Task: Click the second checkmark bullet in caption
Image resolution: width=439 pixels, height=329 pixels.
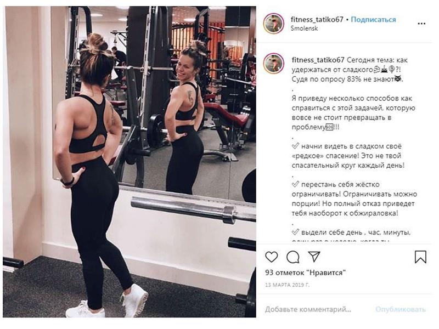Action: 295,184
